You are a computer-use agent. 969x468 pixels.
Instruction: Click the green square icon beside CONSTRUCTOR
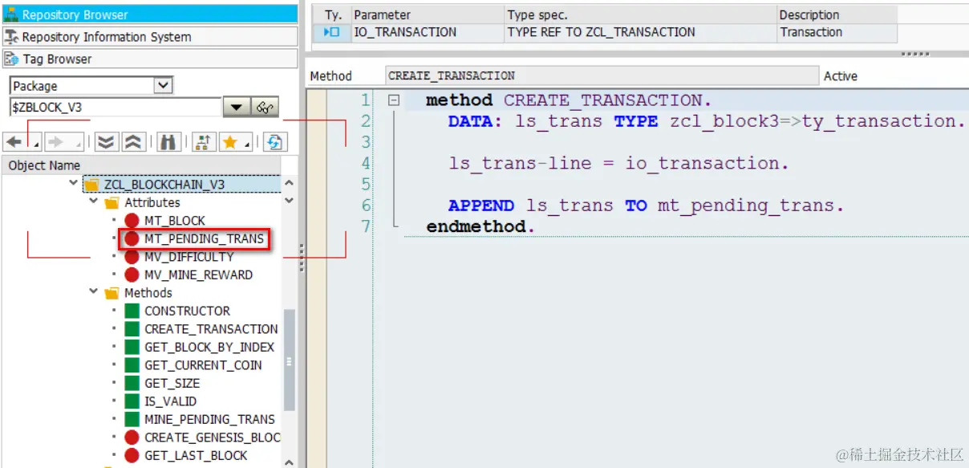click(132, 311)
